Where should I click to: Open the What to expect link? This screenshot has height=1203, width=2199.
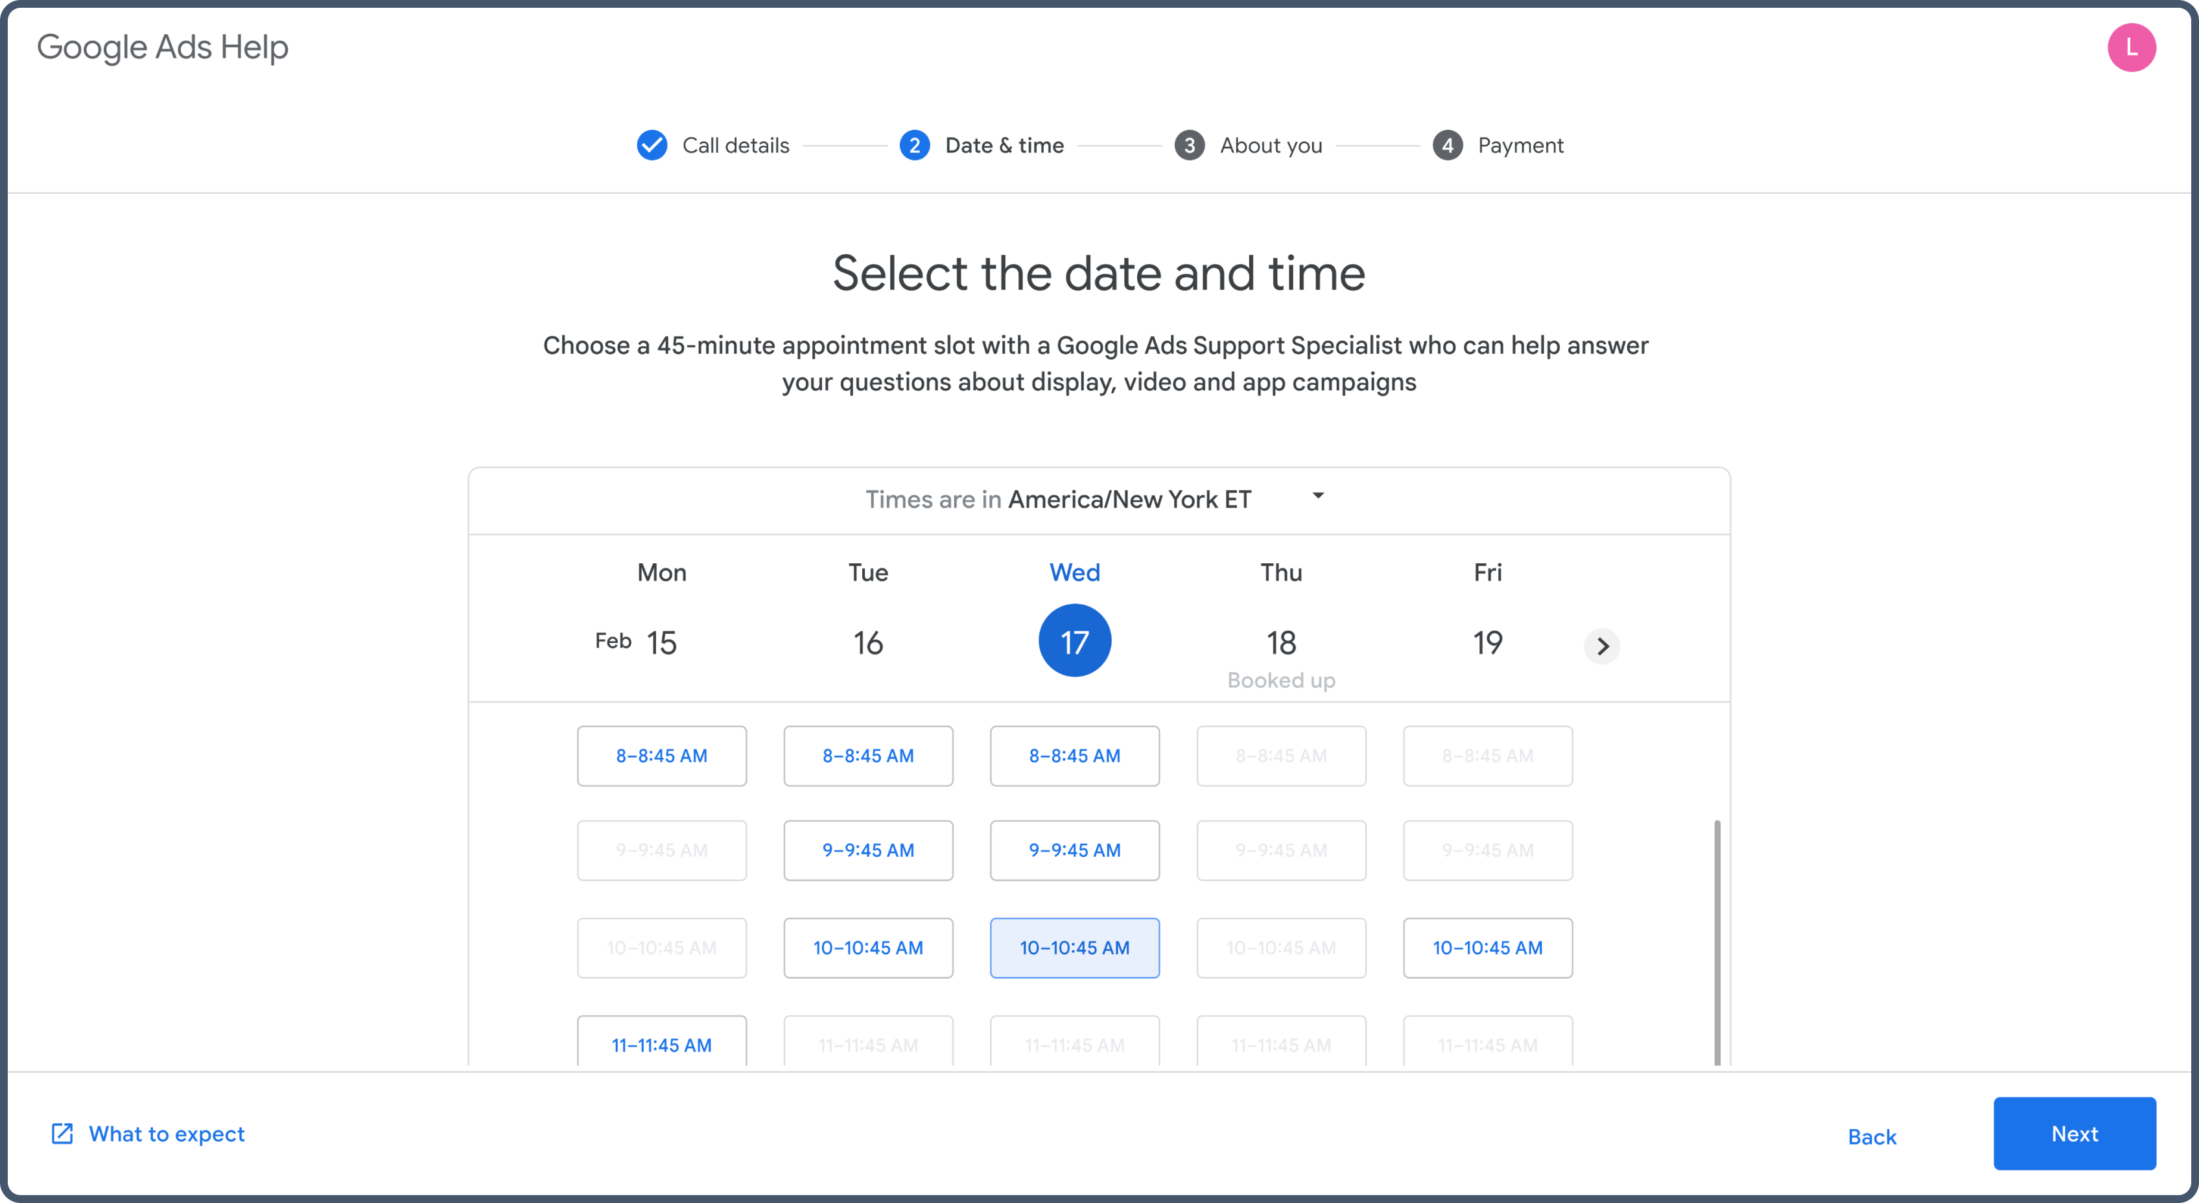(x=167, y=1133)
